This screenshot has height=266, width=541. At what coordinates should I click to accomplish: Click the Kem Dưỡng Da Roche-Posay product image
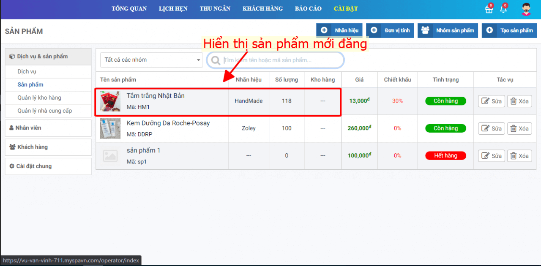click(x=110, y=128)
